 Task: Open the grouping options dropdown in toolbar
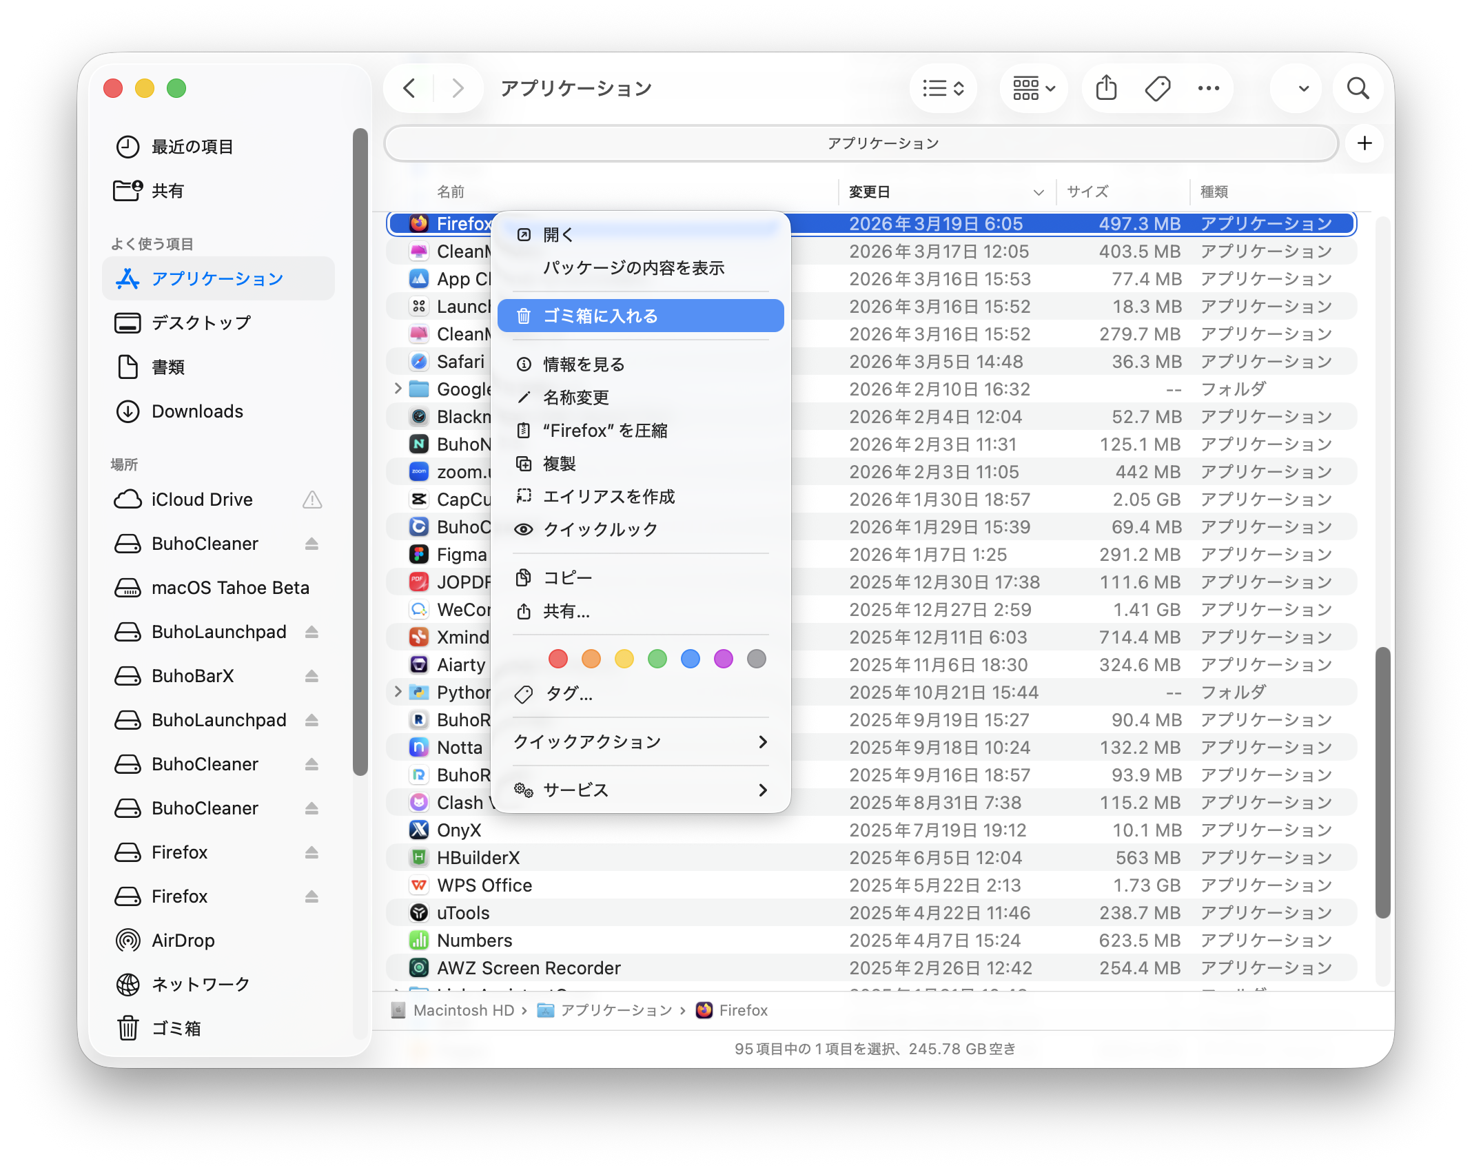pyautogui.click(x=1033, y=88)
